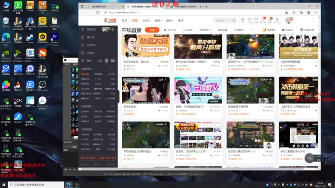
Task: Open Steam desktop shortcut
Action: pos(30,38)
